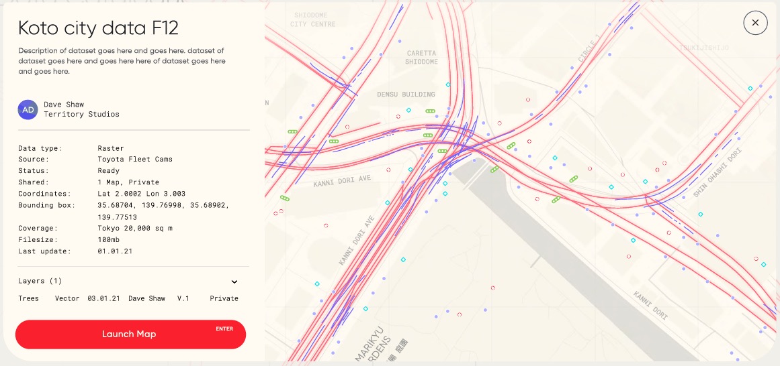Collapse the Layers (1) section chevron
The height and width of the screenshot is (366, 780).
click(x=234, y=282)
